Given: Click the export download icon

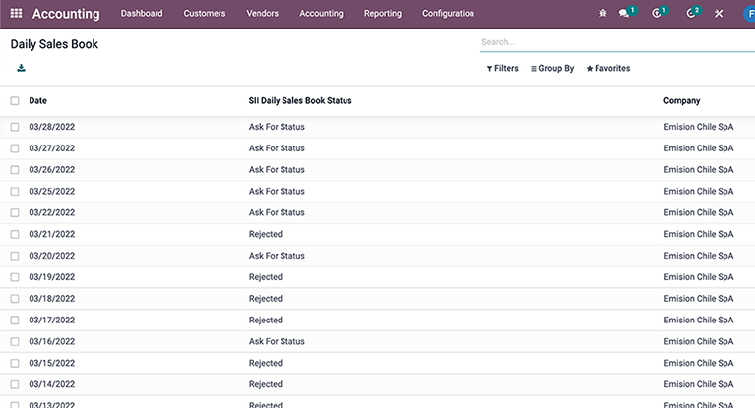Looking at the screenshot, I should 21,68.
